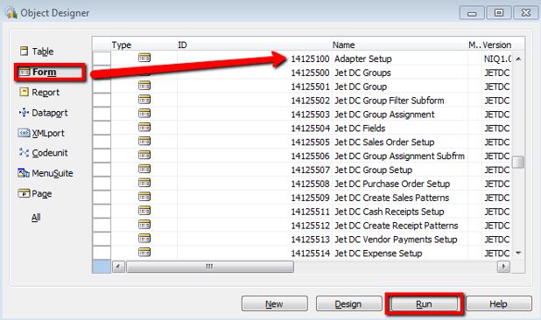This screenshot has width=541, height=320.
Task: Open Help for Object Designer
Action: 499,303
